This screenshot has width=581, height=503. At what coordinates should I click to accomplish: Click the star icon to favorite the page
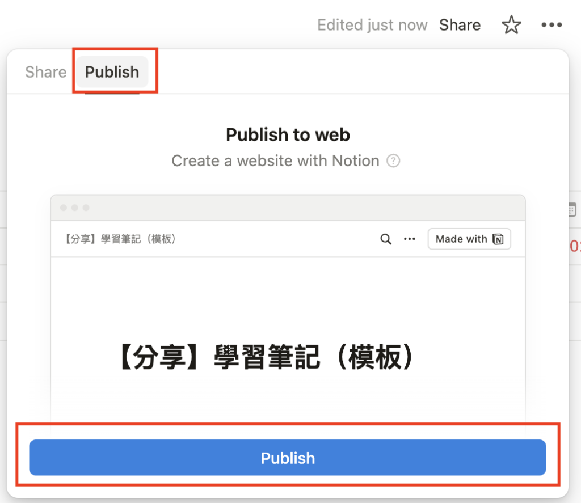[x=511, y=25]
